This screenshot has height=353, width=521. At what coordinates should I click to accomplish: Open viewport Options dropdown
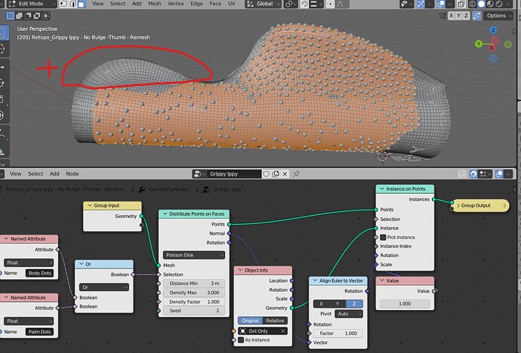(x=498, y=16)
